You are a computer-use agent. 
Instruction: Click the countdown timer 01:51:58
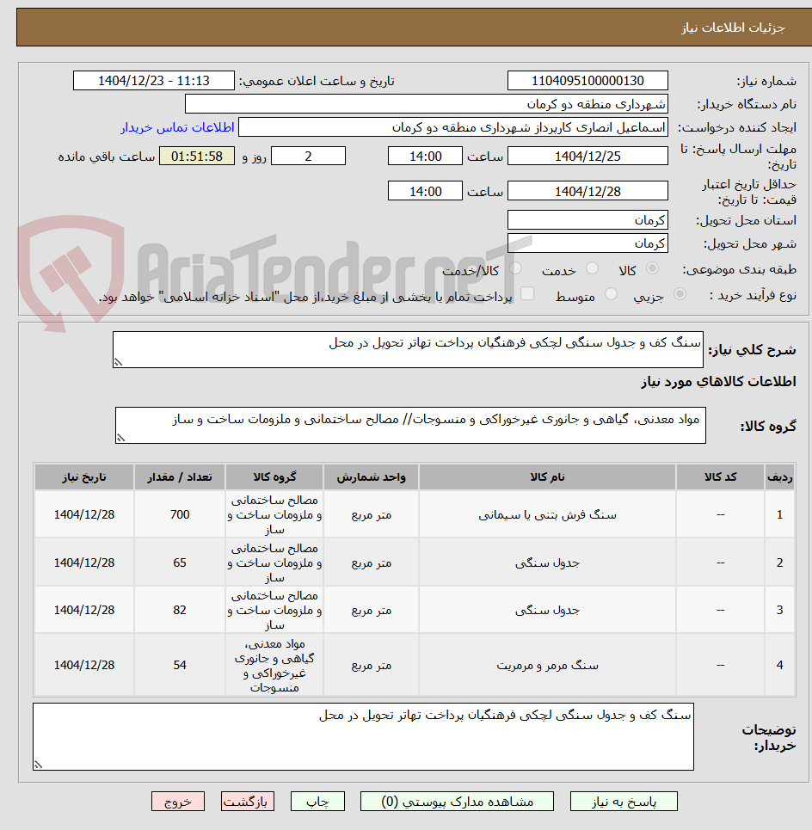click(x=197, y=157)
